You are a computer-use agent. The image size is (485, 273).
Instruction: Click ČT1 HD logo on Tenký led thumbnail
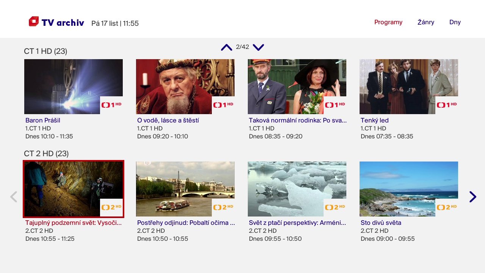click(447, 105)
